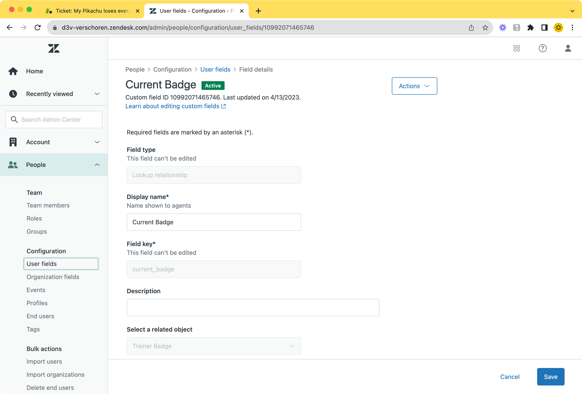The height and width of the screenshot is (394, 582).
Task: Go to Team members in the sidebar
Action: 48,205
